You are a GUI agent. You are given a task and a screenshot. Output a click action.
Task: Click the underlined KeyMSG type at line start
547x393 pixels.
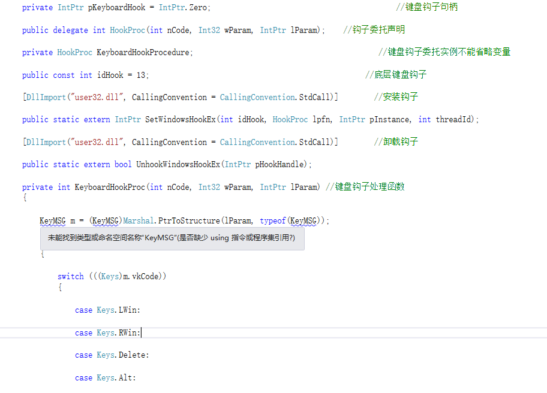[53, 221]
